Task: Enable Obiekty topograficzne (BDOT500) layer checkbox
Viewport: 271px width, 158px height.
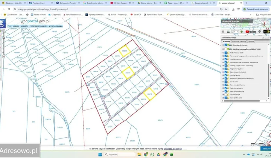Action: point(226,49)
